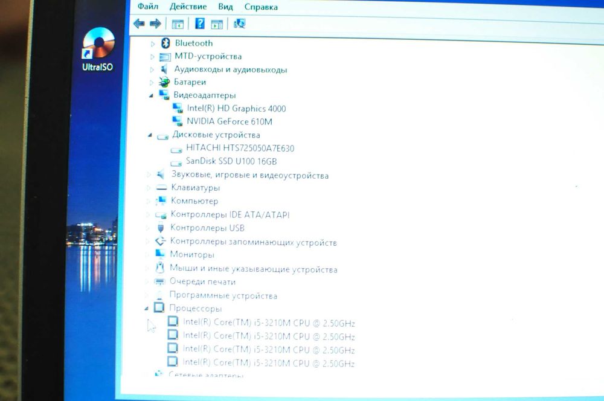Select MTD-устройства category label

point(208,56)
